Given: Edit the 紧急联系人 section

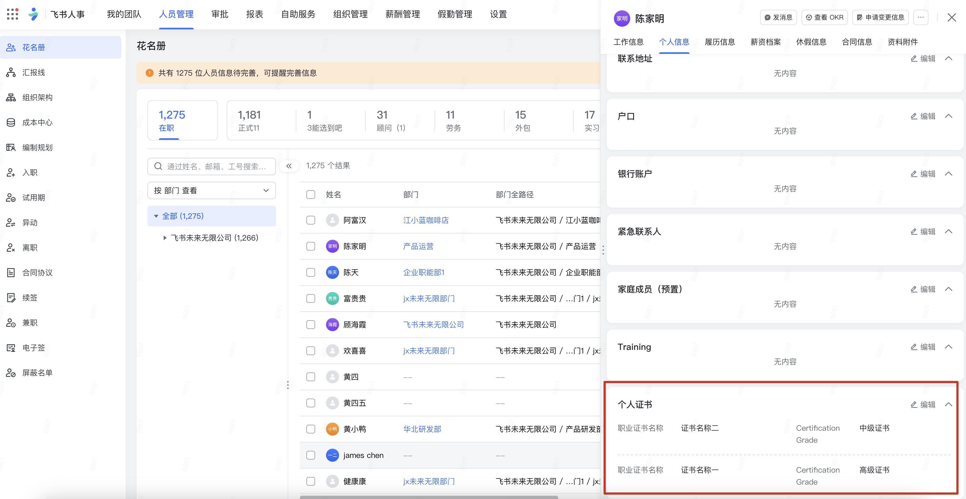Looking at the screenshot, I should (923, 232).
